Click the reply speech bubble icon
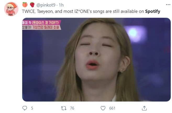This screenshot has height=113, width=172. (x=25, y=108)
